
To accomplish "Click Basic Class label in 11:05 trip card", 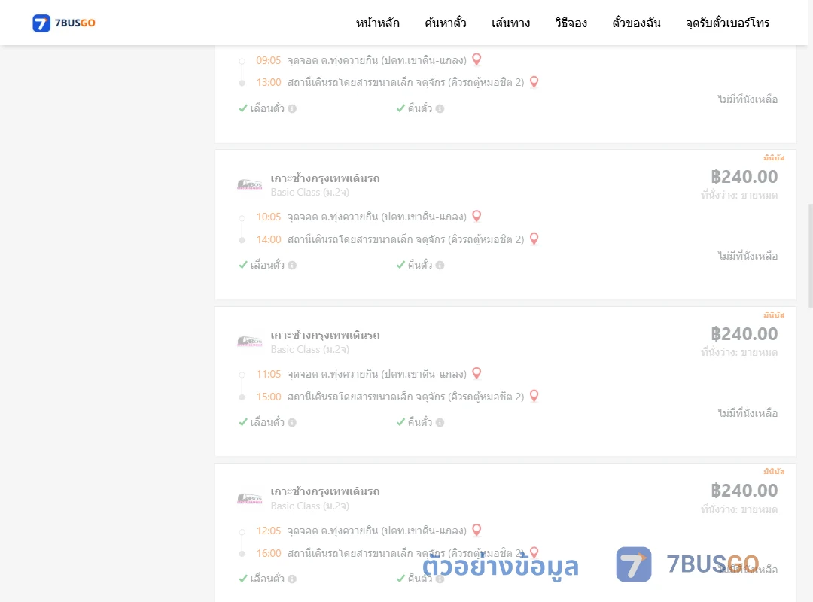I will [309, 349].
